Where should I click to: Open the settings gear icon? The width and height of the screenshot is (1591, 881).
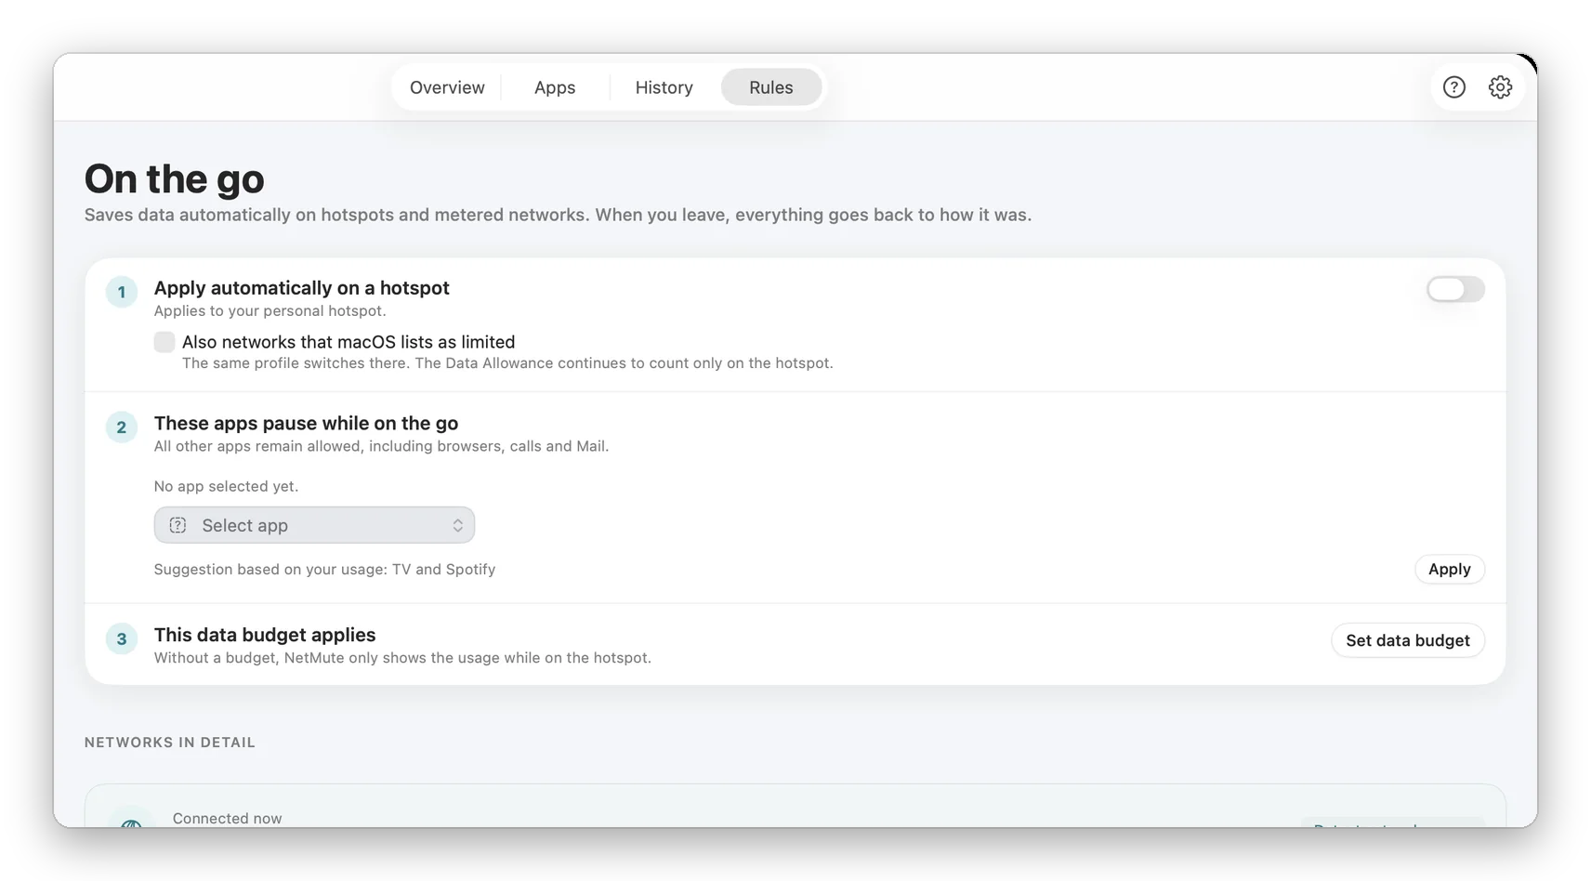pyautogui.click(x=1500, y=87)
